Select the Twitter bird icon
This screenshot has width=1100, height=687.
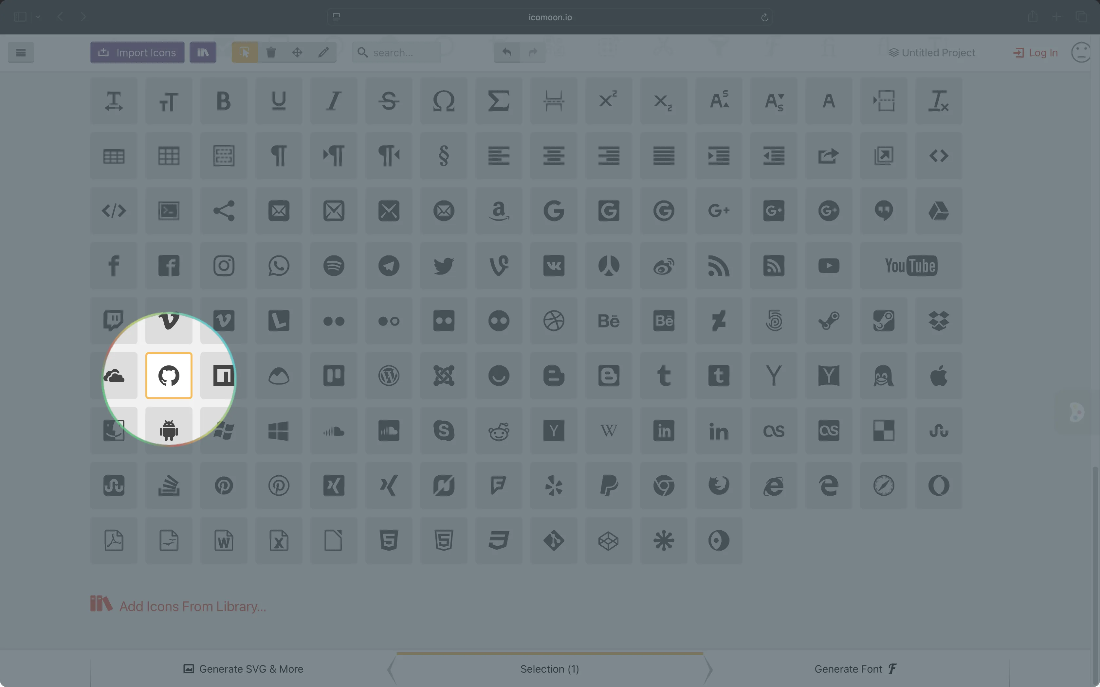pos(444,265)
